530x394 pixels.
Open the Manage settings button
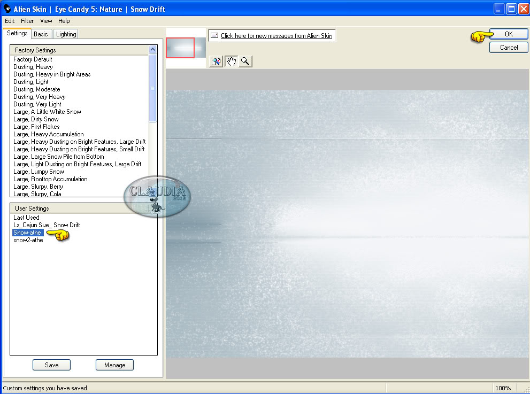coord(114,365)
